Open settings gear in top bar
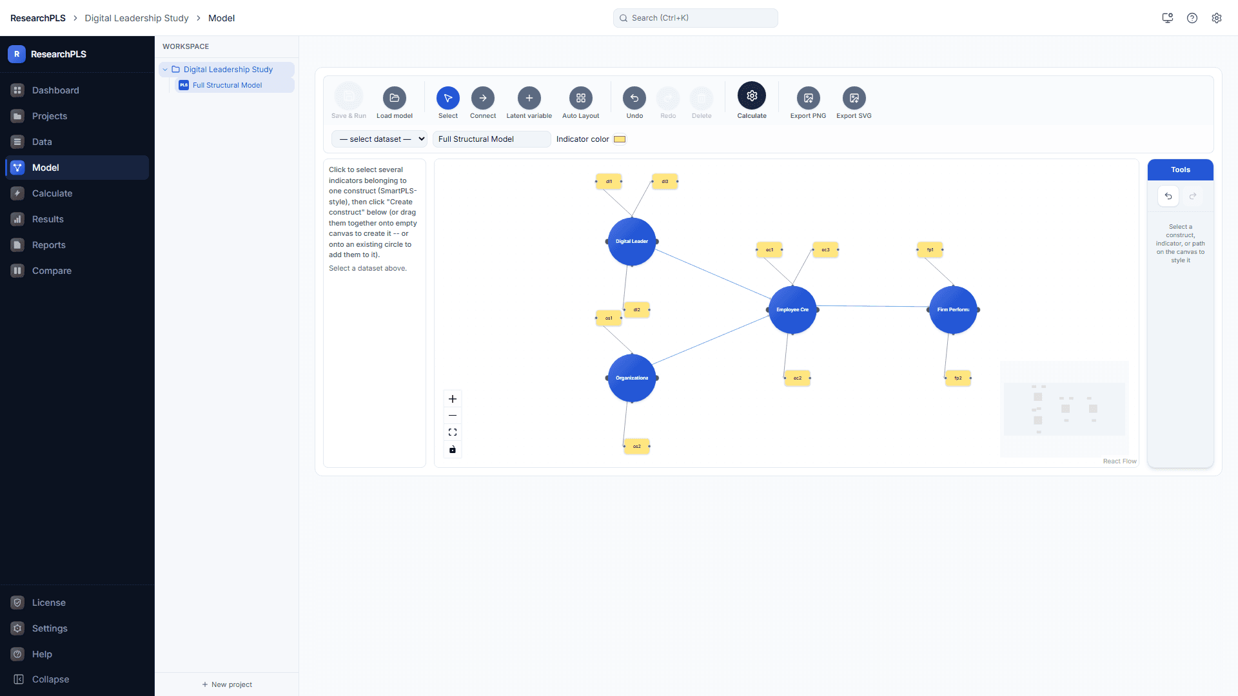The image size is (1238, 696). point(1217,18)
